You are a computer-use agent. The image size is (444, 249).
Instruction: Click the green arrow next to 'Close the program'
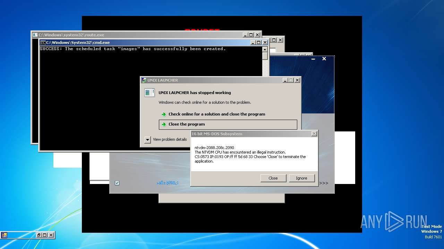pos(164,124)
